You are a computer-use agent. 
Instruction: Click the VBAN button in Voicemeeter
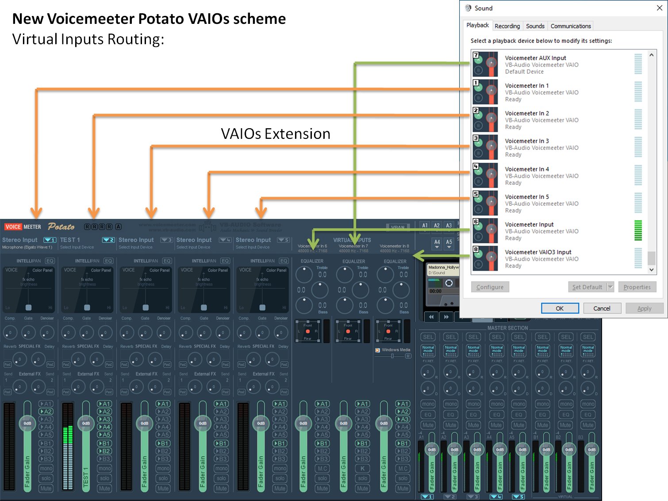[398, 227]
